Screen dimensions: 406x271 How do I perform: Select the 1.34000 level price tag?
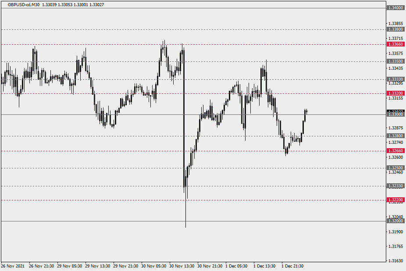pyautogui.click(x=395, y=8)
